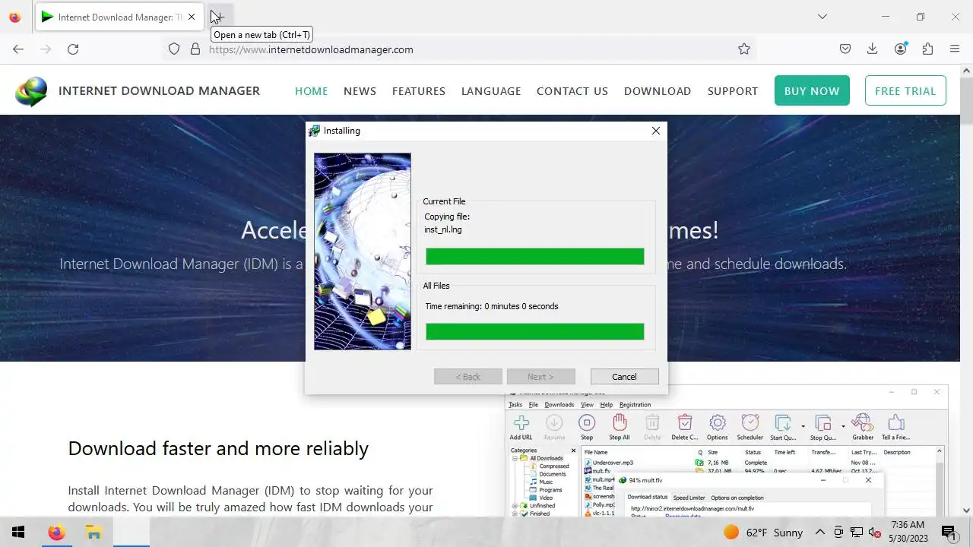Open SUPPORT nav item
973x547 pixels.
(733, 91)
